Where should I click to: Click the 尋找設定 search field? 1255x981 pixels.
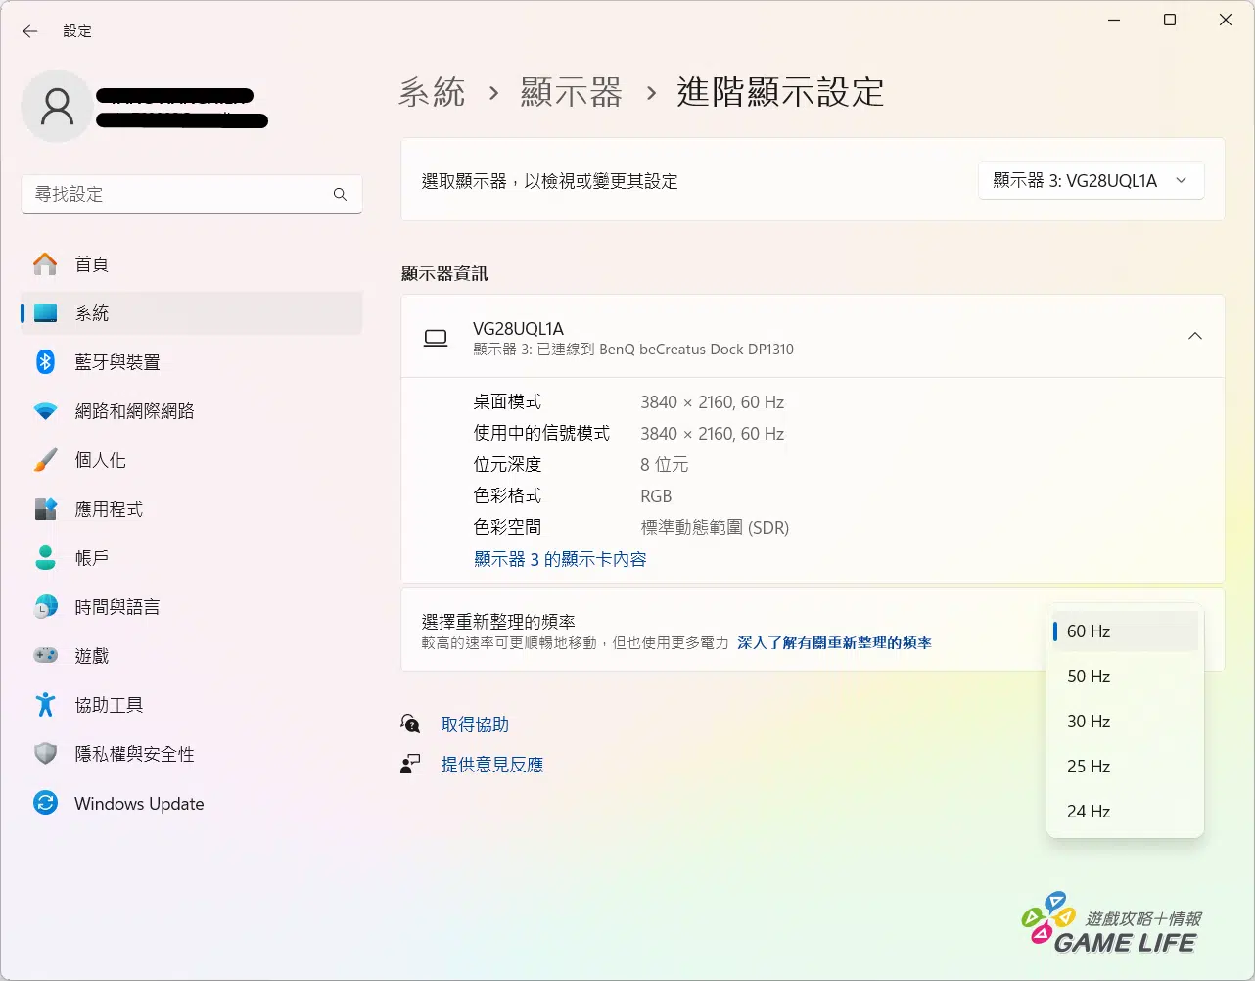pyautogui.click(x=176, y=195)
